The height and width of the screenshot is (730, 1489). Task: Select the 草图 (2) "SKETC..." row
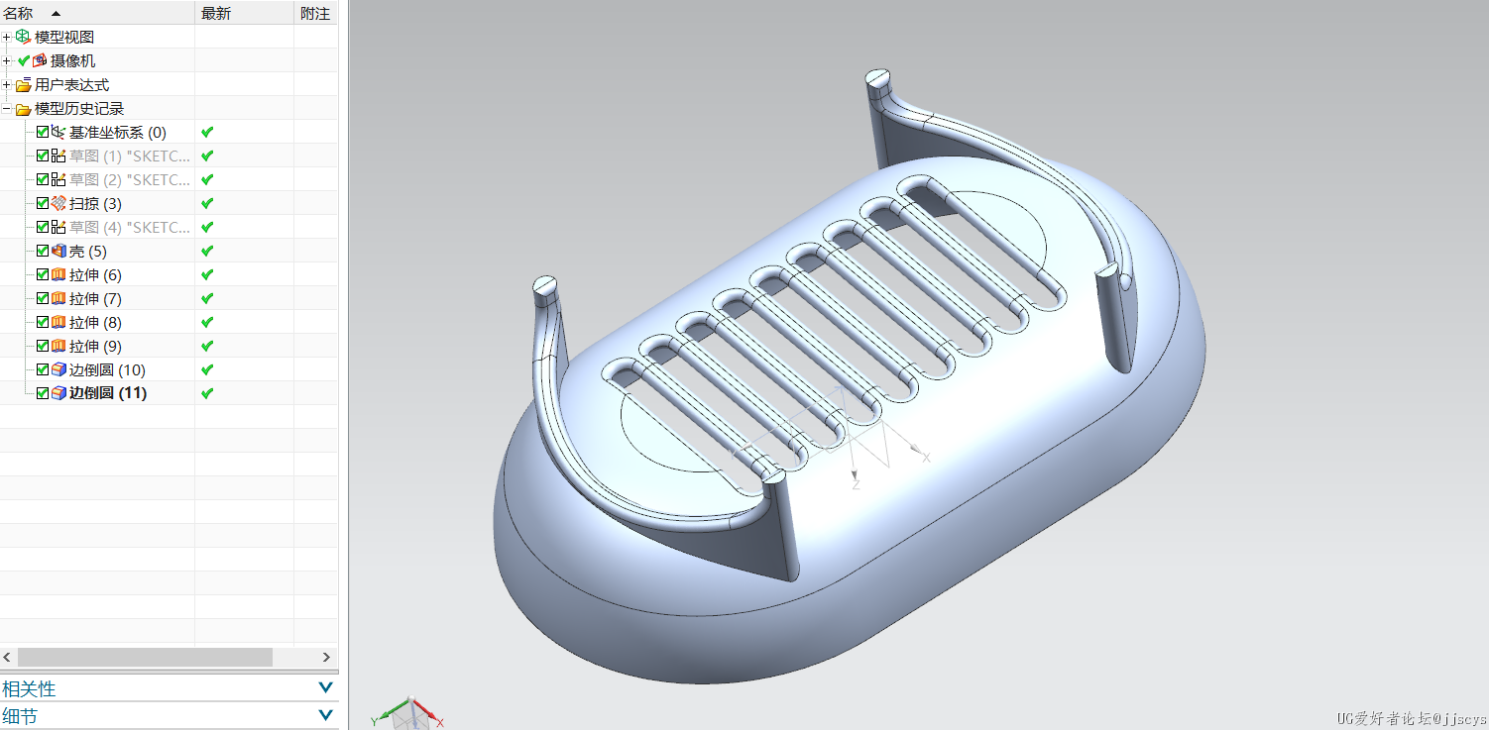click(169, 179)
